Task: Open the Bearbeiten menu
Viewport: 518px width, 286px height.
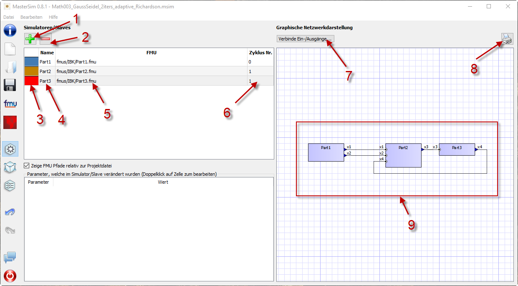Action: coord(31,17)
